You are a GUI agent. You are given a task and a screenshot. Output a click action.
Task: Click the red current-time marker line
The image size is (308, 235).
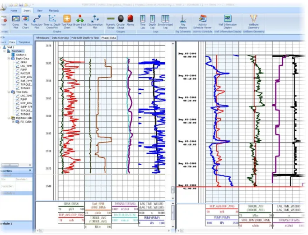pos(241,187)
